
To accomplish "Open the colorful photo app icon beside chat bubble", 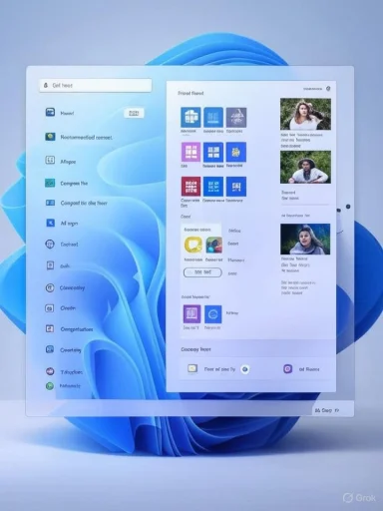I will 214,246.
